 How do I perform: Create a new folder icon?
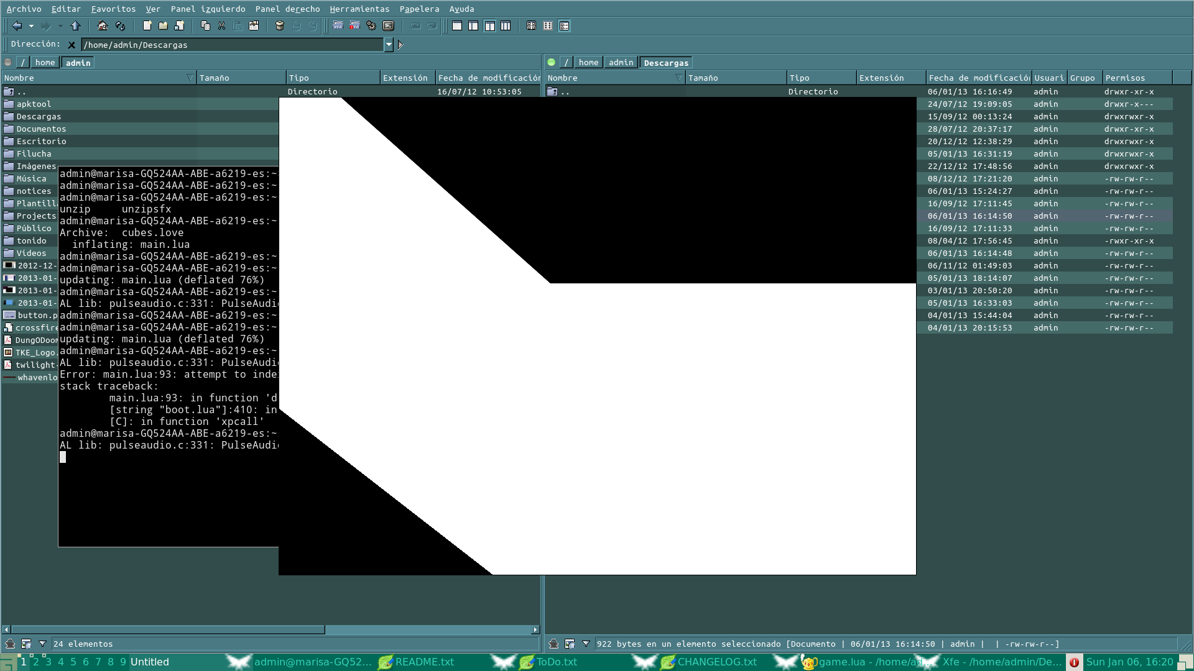163,25
